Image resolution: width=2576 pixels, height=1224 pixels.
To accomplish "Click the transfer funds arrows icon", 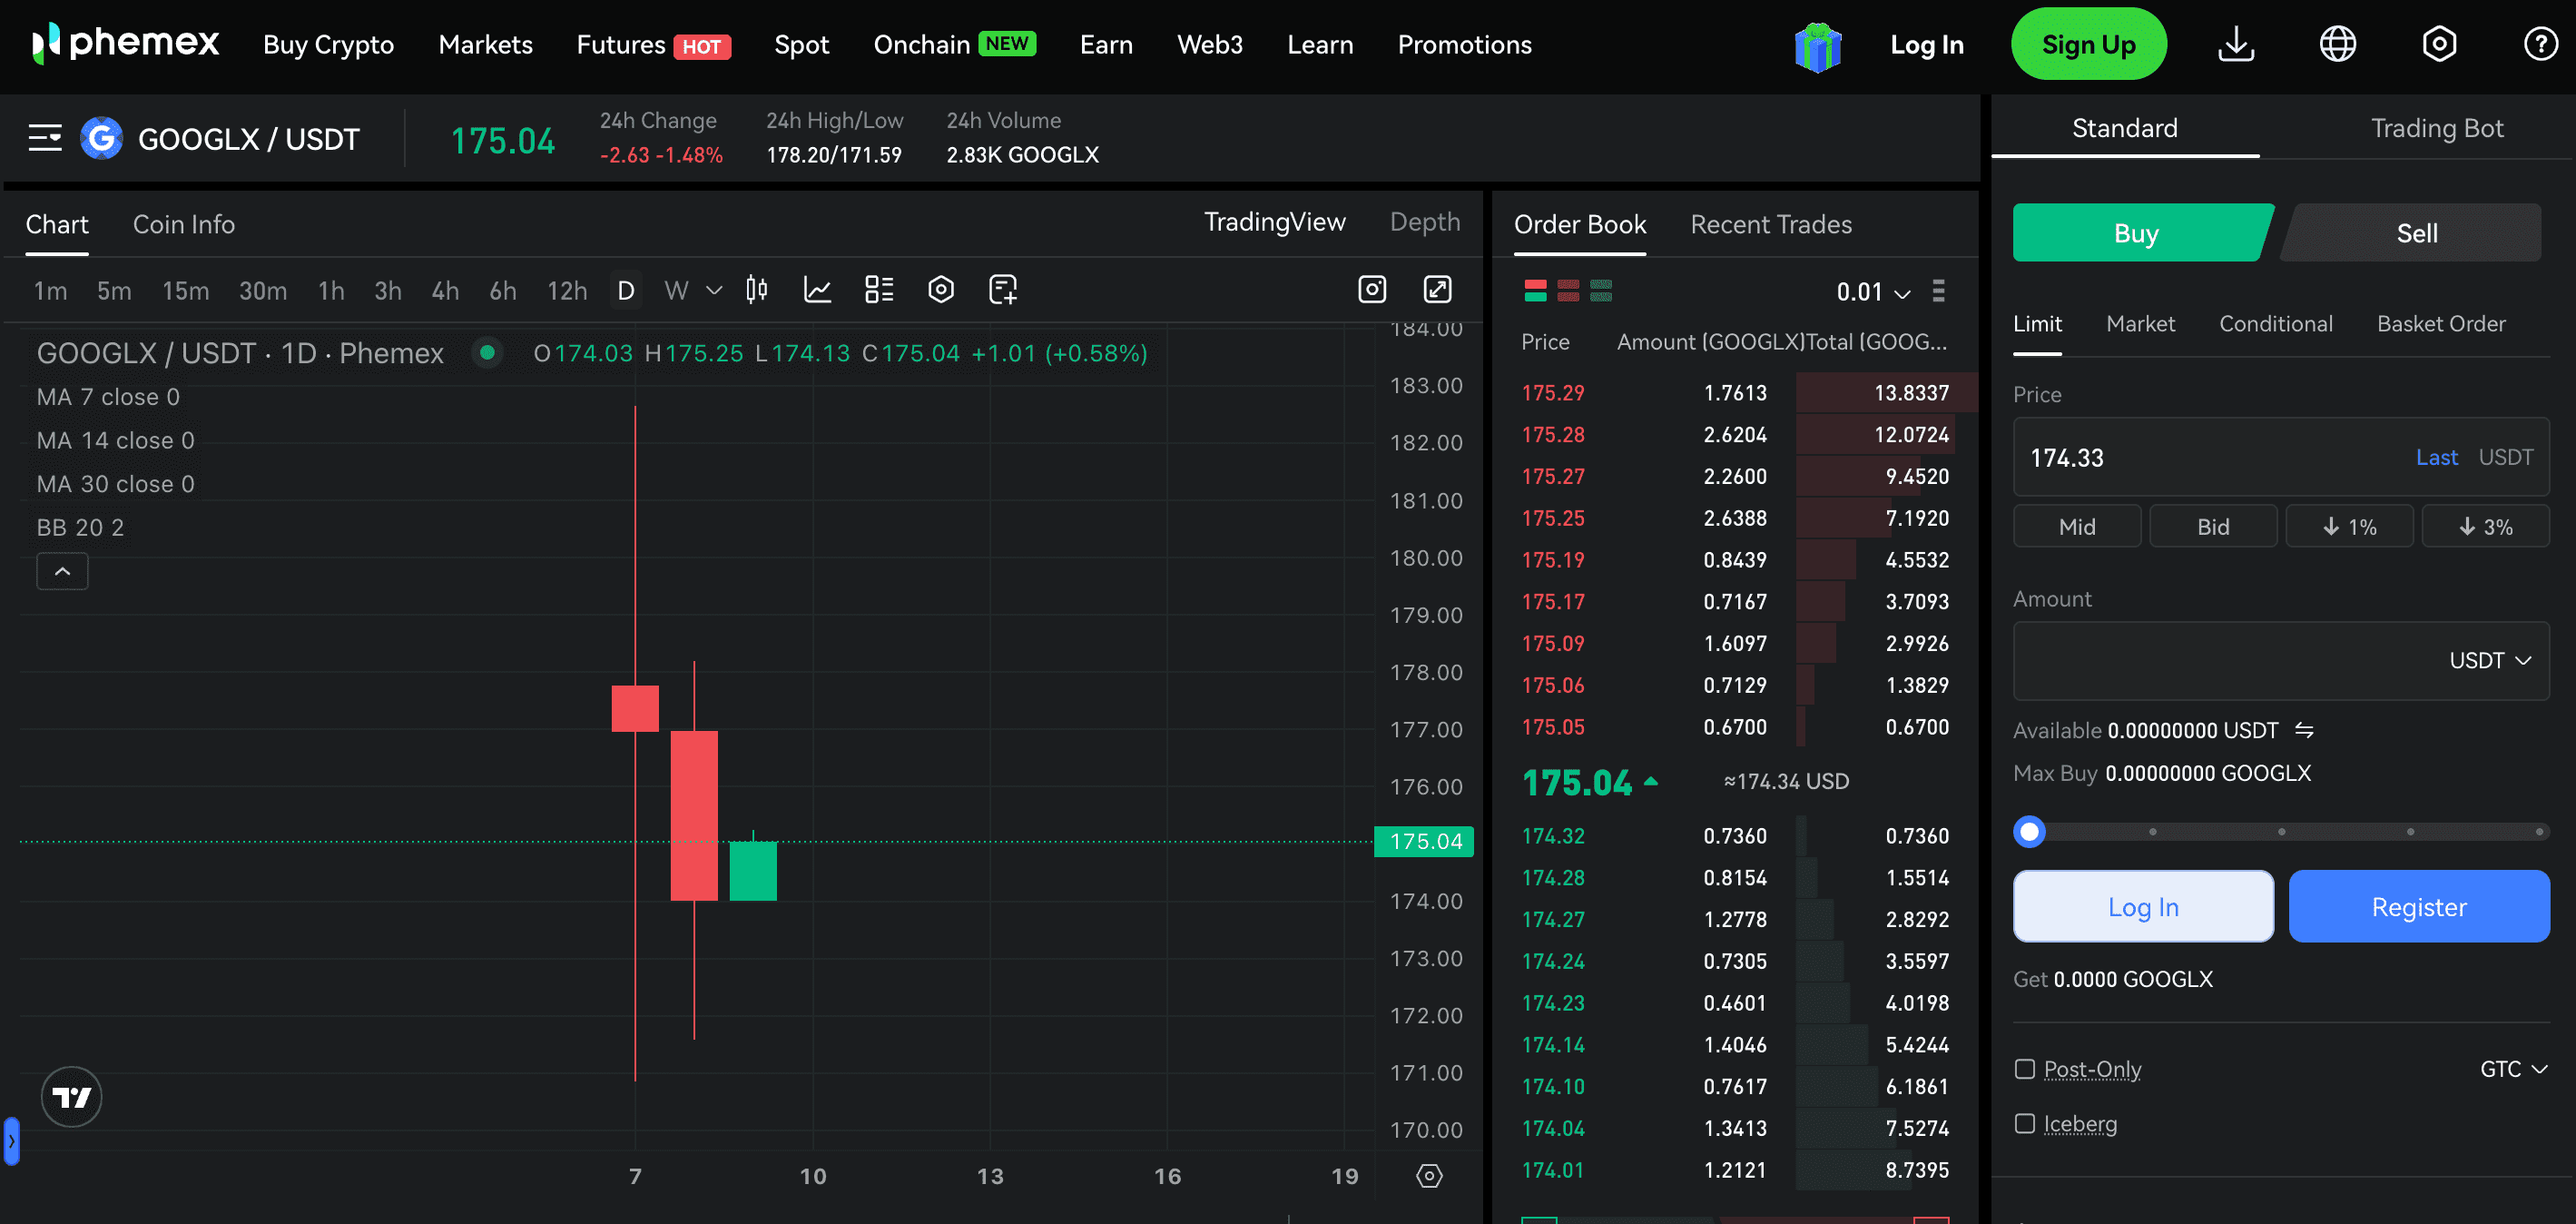I will click(x=2304, y=731).
